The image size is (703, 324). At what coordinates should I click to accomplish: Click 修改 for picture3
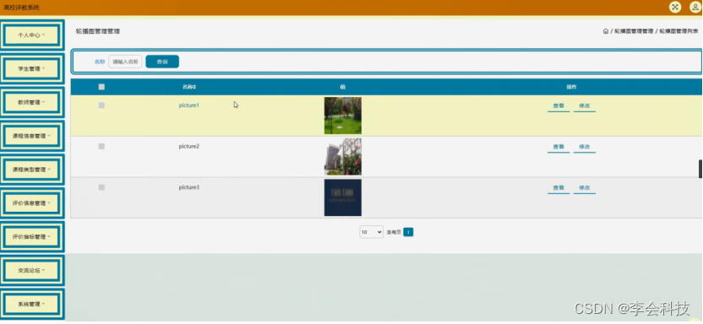584,188
